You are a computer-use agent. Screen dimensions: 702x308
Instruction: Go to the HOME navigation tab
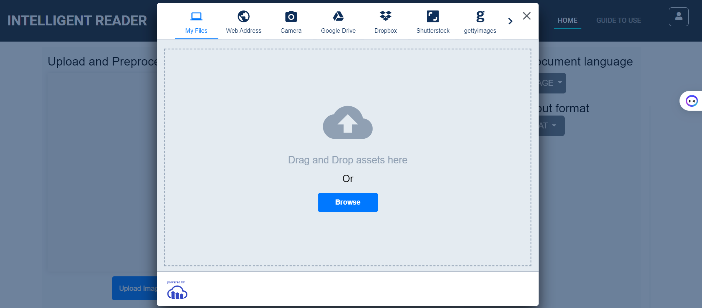567,21
